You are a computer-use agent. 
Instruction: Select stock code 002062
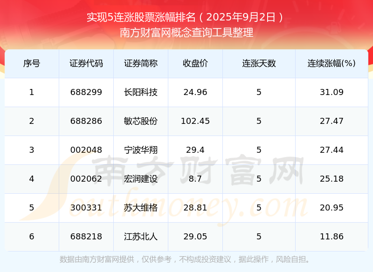pyautogui.click(x=86, y=179)
